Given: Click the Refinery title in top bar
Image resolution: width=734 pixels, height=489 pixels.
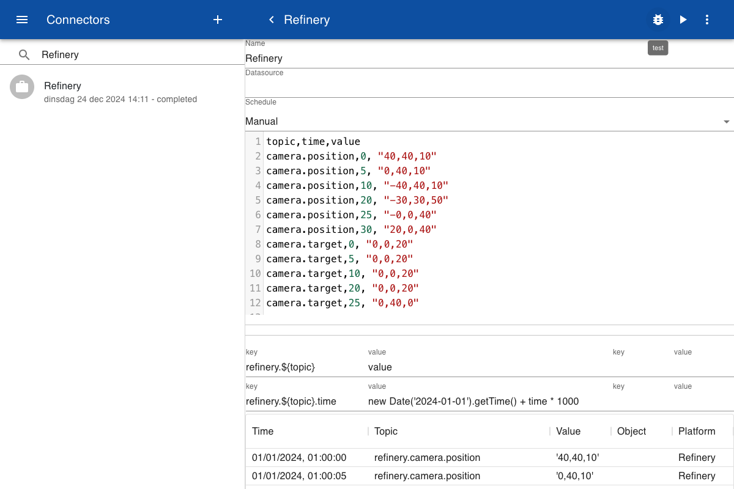Looking at the screenshot, I should click(x=307, y=20).
